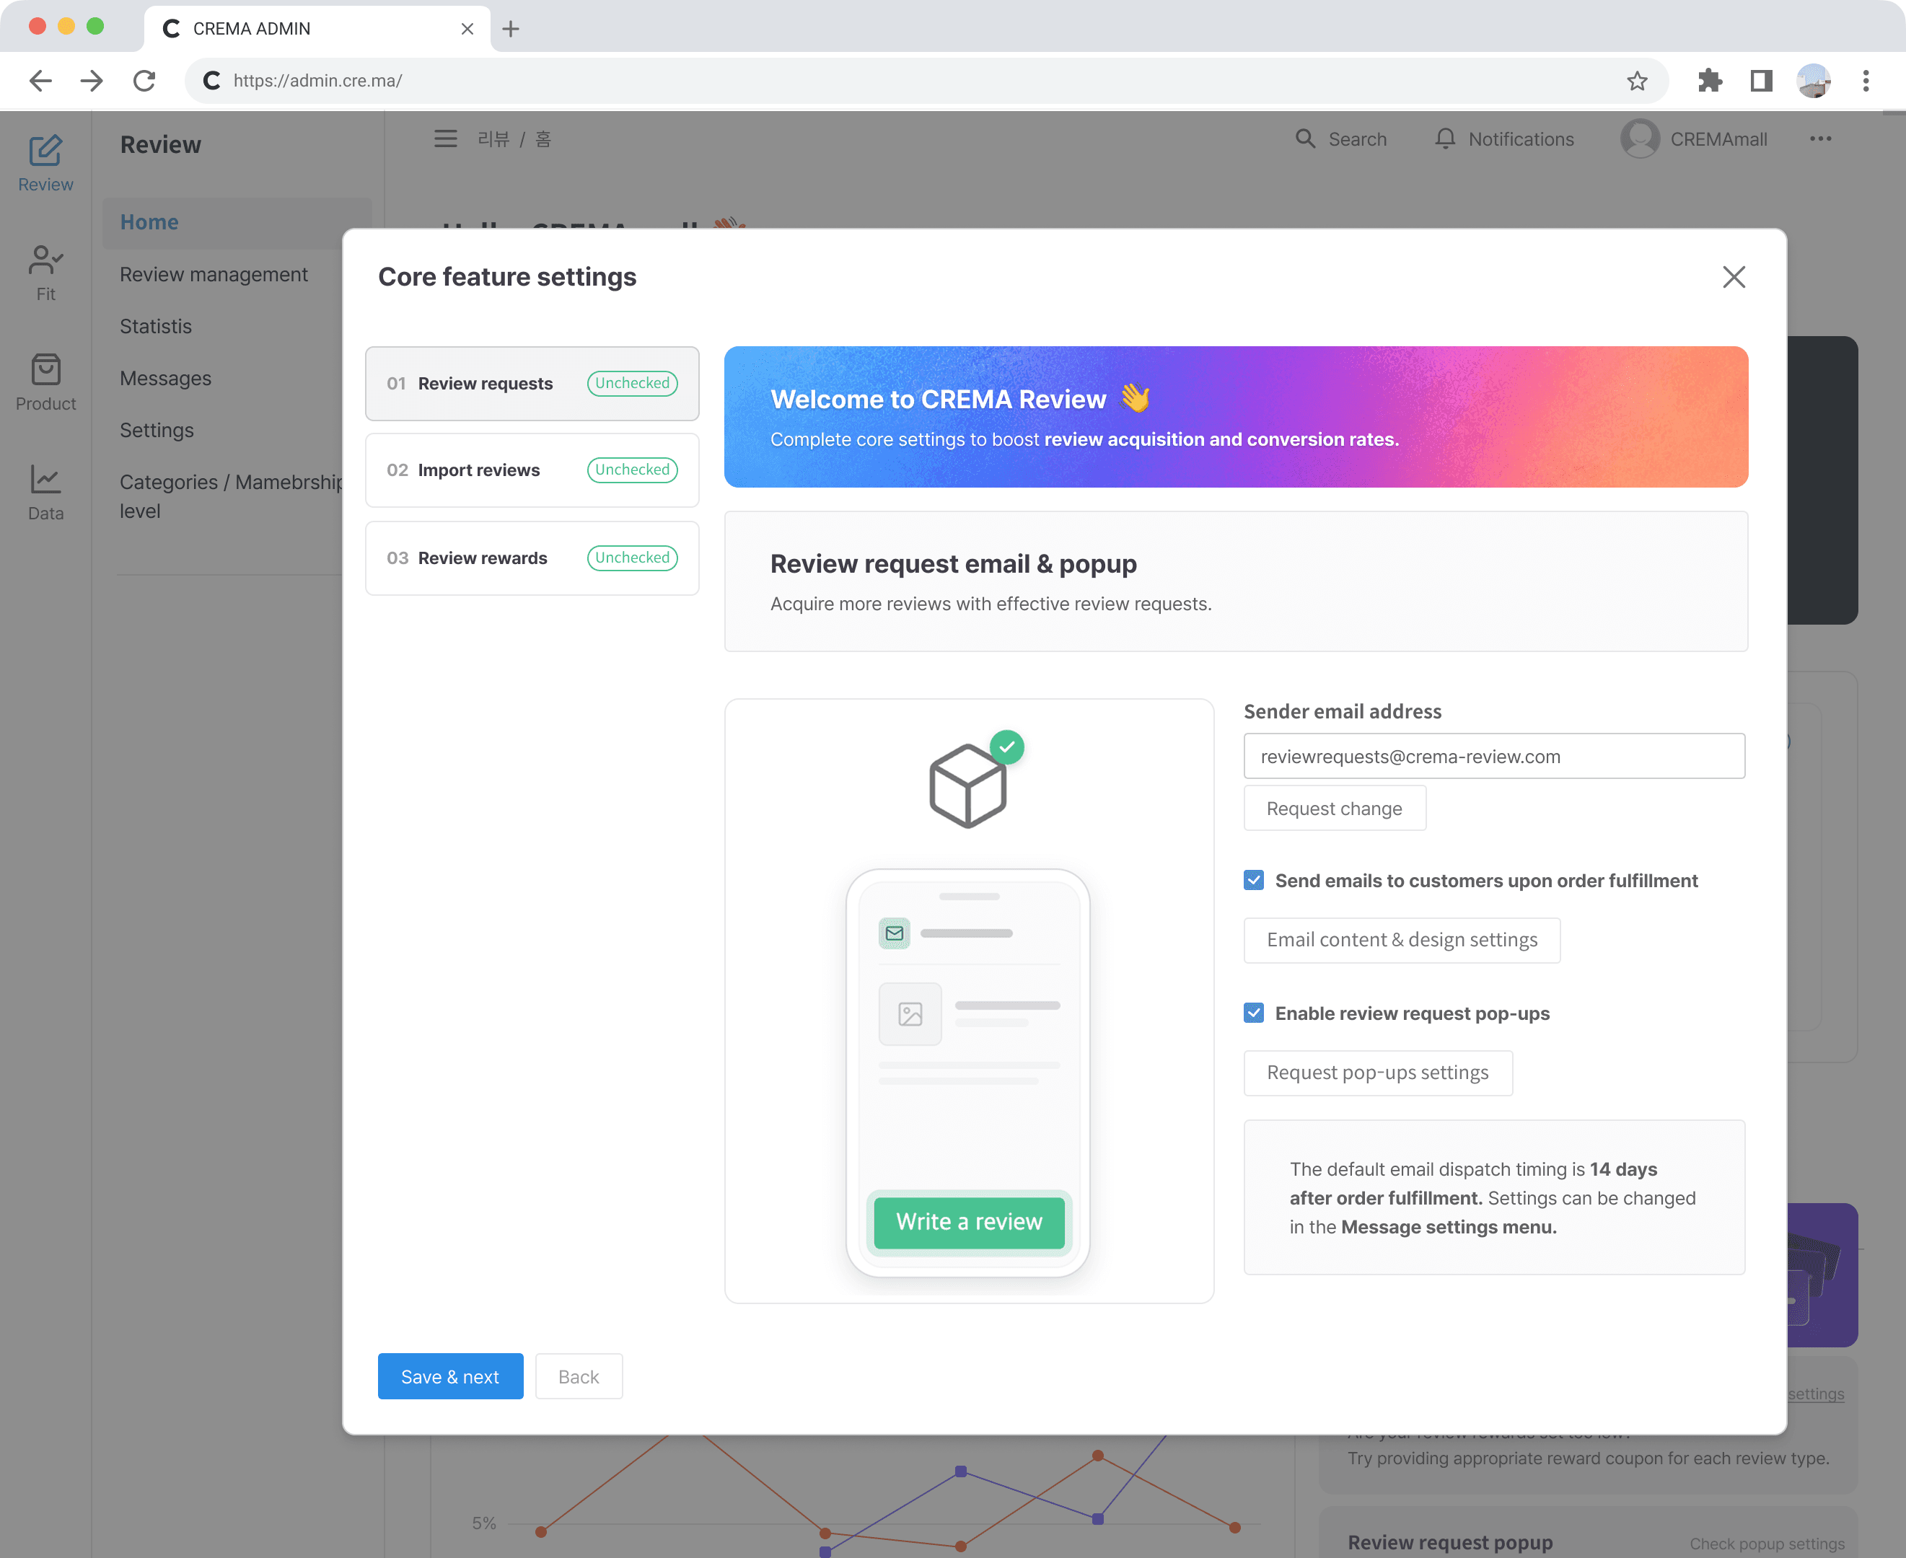
Task: Close the CREMA ADMIN tab
Action: [x=467, y=29]
